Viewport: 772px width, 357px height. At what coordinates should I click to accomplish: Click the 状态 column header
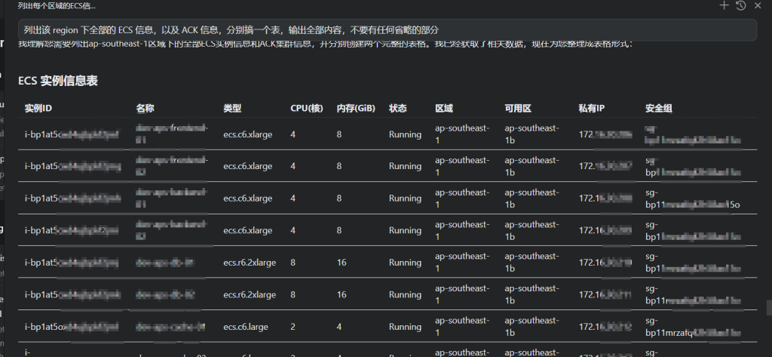click(x=398, y=109)
